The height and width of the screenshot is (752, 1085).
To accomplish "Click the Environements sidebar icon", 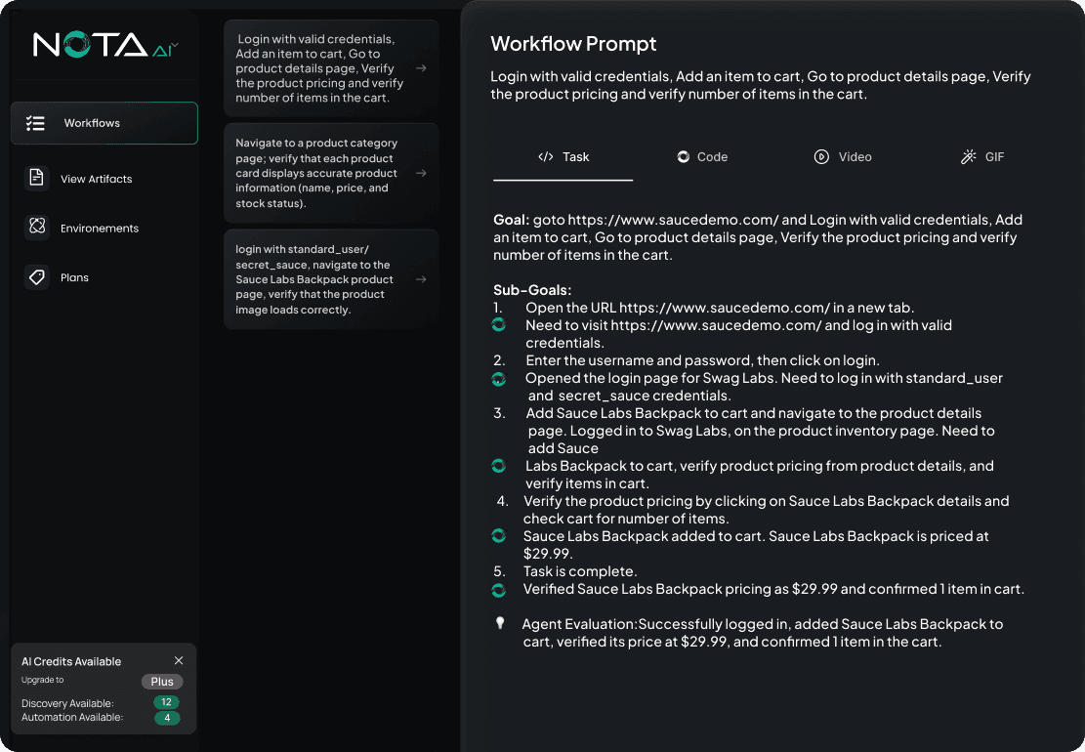I will point(37,227).
